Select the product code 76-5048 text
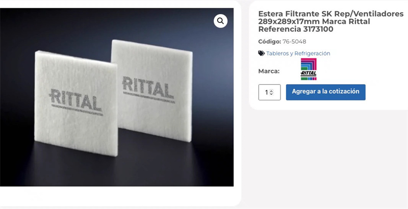Screen dimensions: 408x209 pyautogui.click(x=294, y=42)
